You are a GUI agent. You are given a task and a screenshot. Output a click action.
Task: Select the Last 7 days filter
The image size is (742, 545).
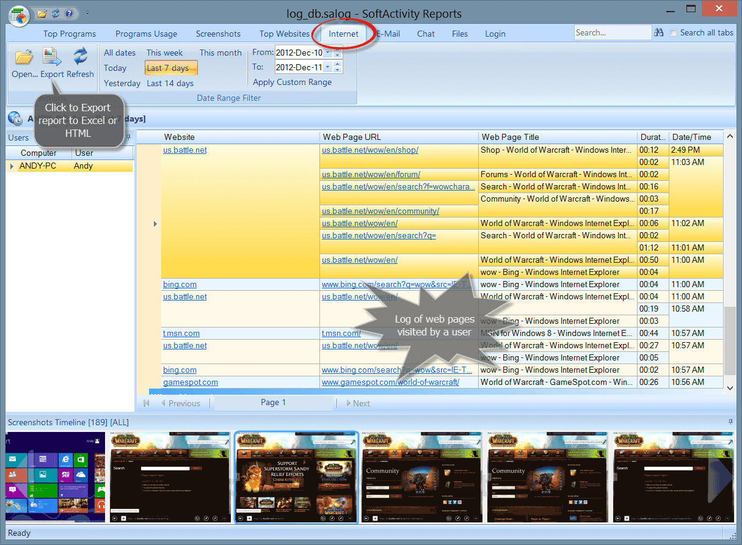171,68
